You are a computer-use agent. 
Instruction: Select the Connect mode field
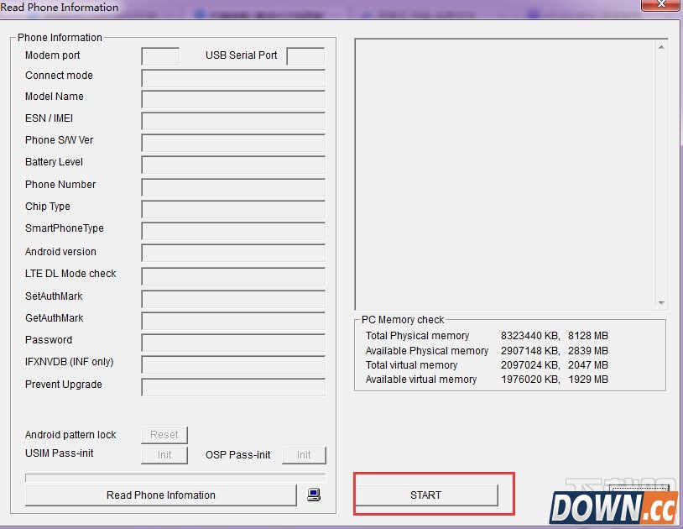pos(233,78)
